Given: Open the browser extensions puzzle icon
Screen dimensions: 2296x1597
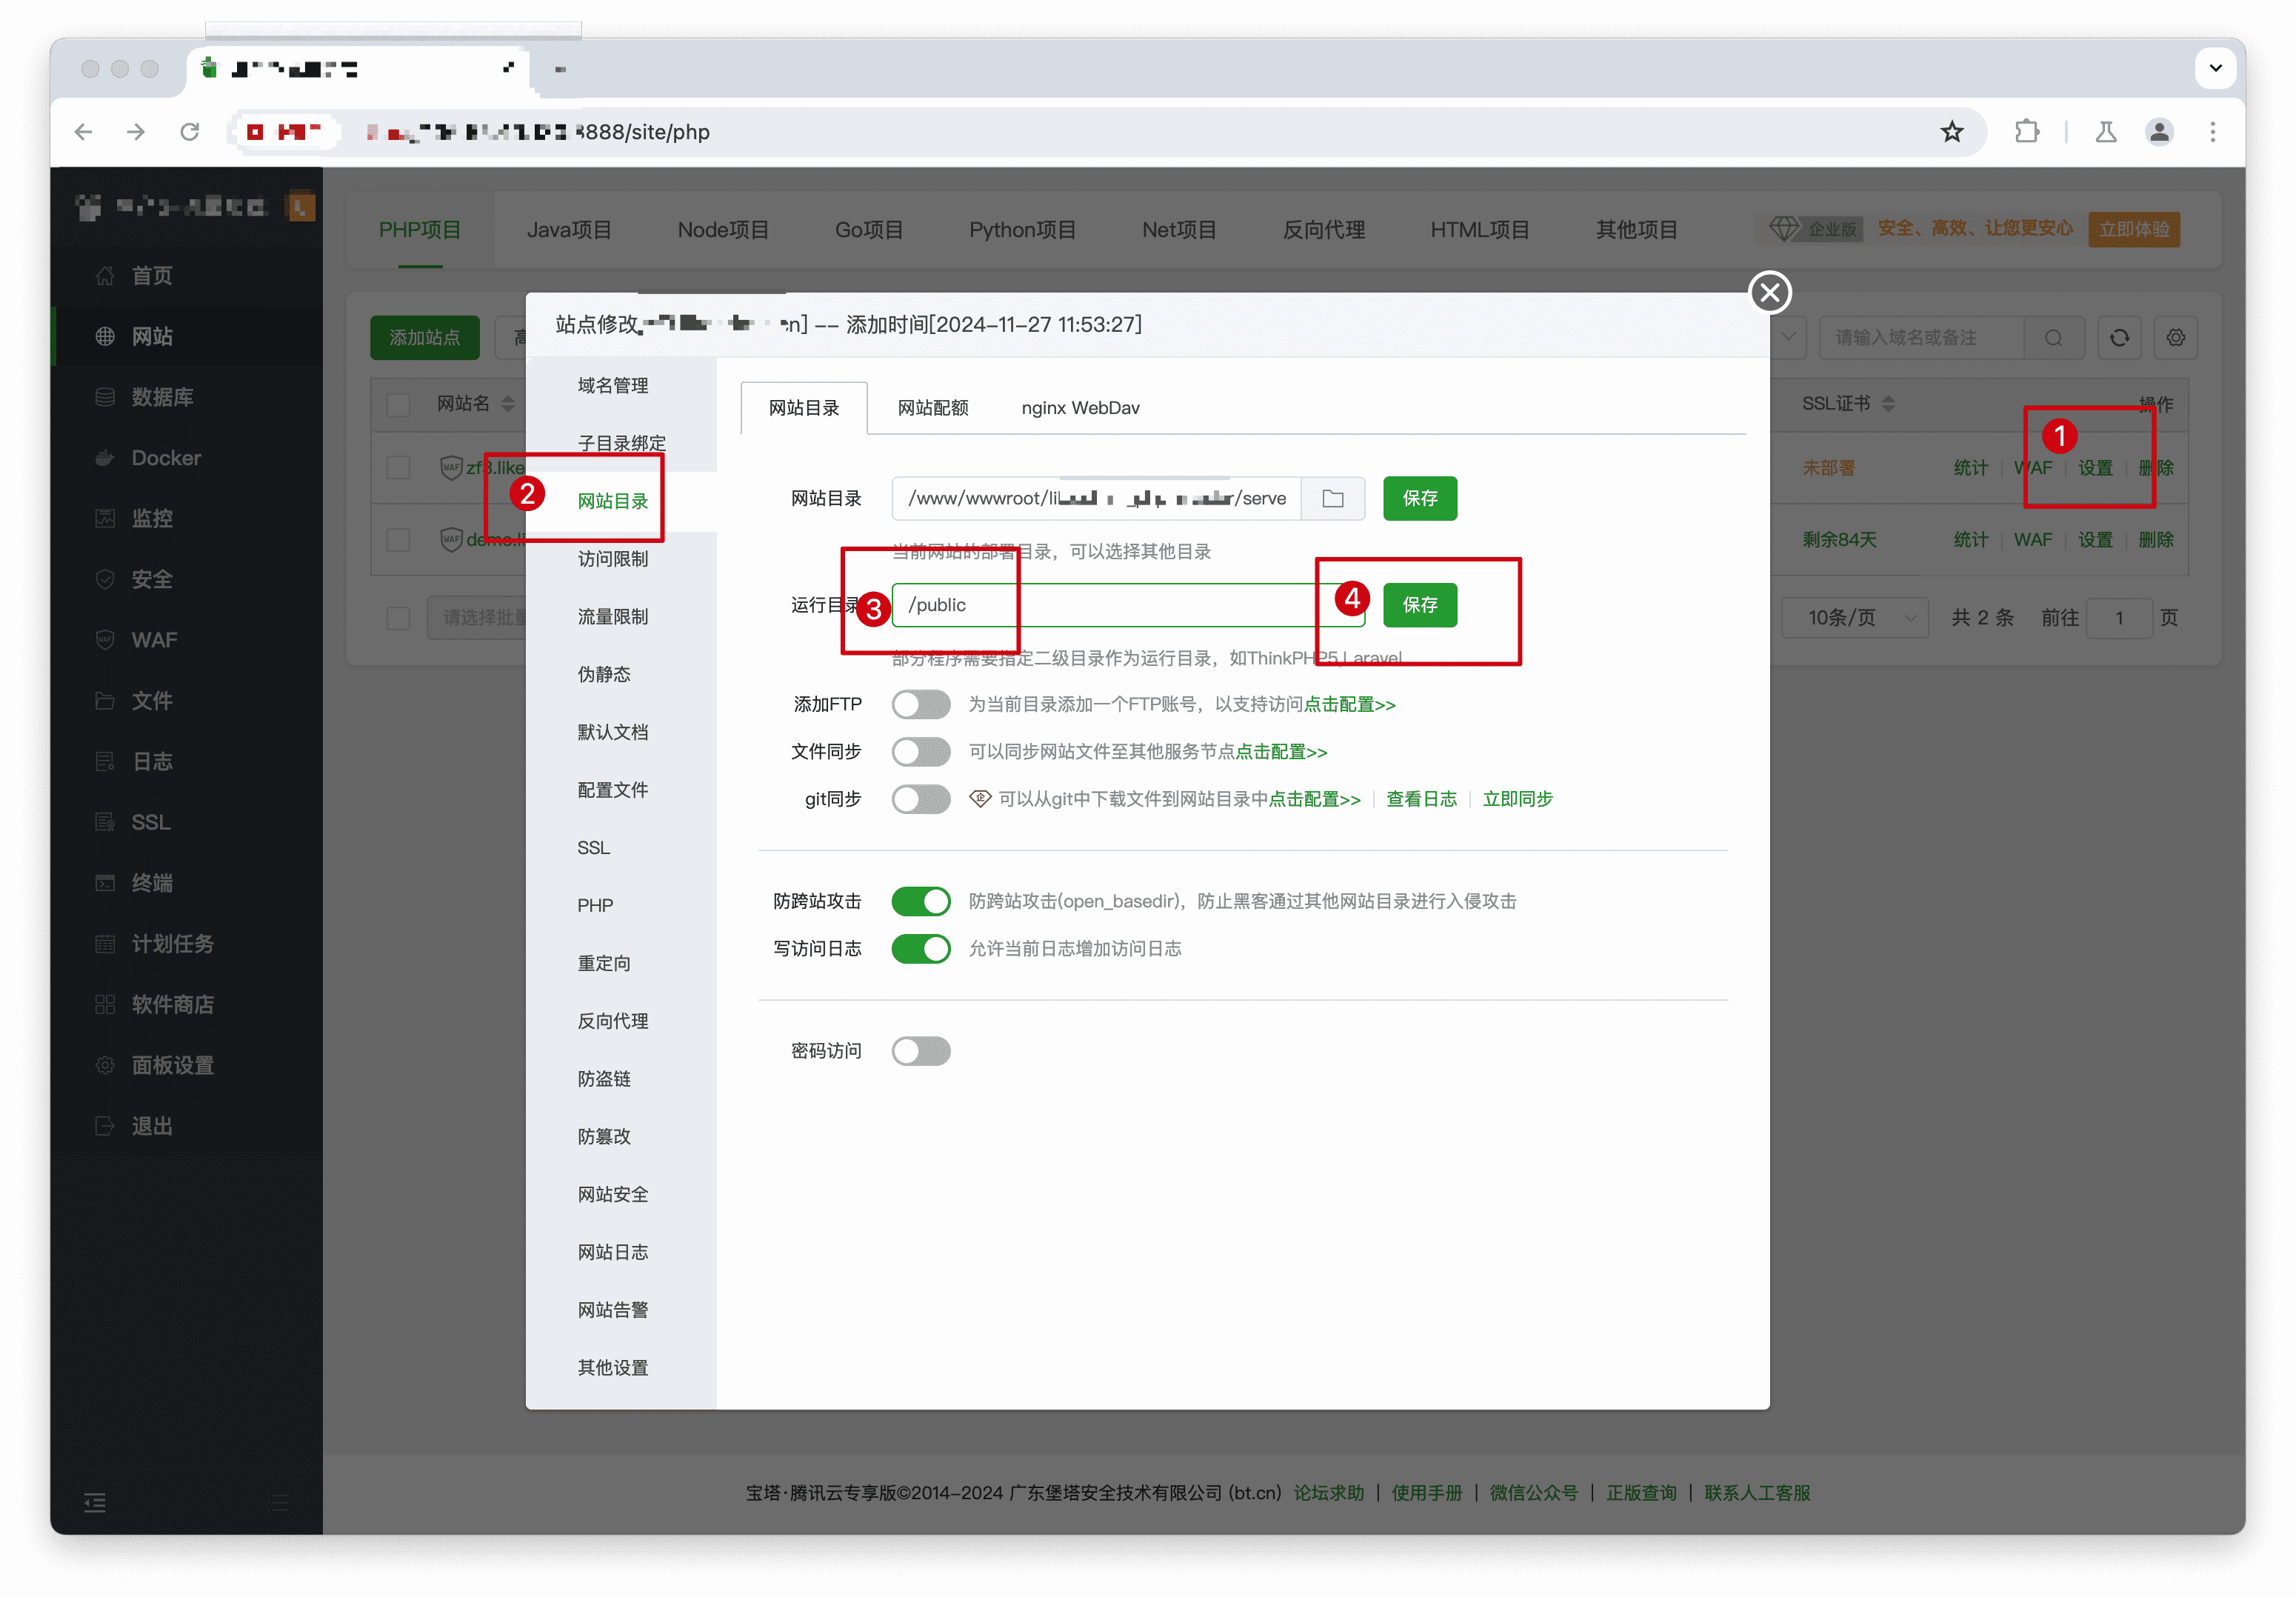Looking at the screenshot, I should [2026, 132].
